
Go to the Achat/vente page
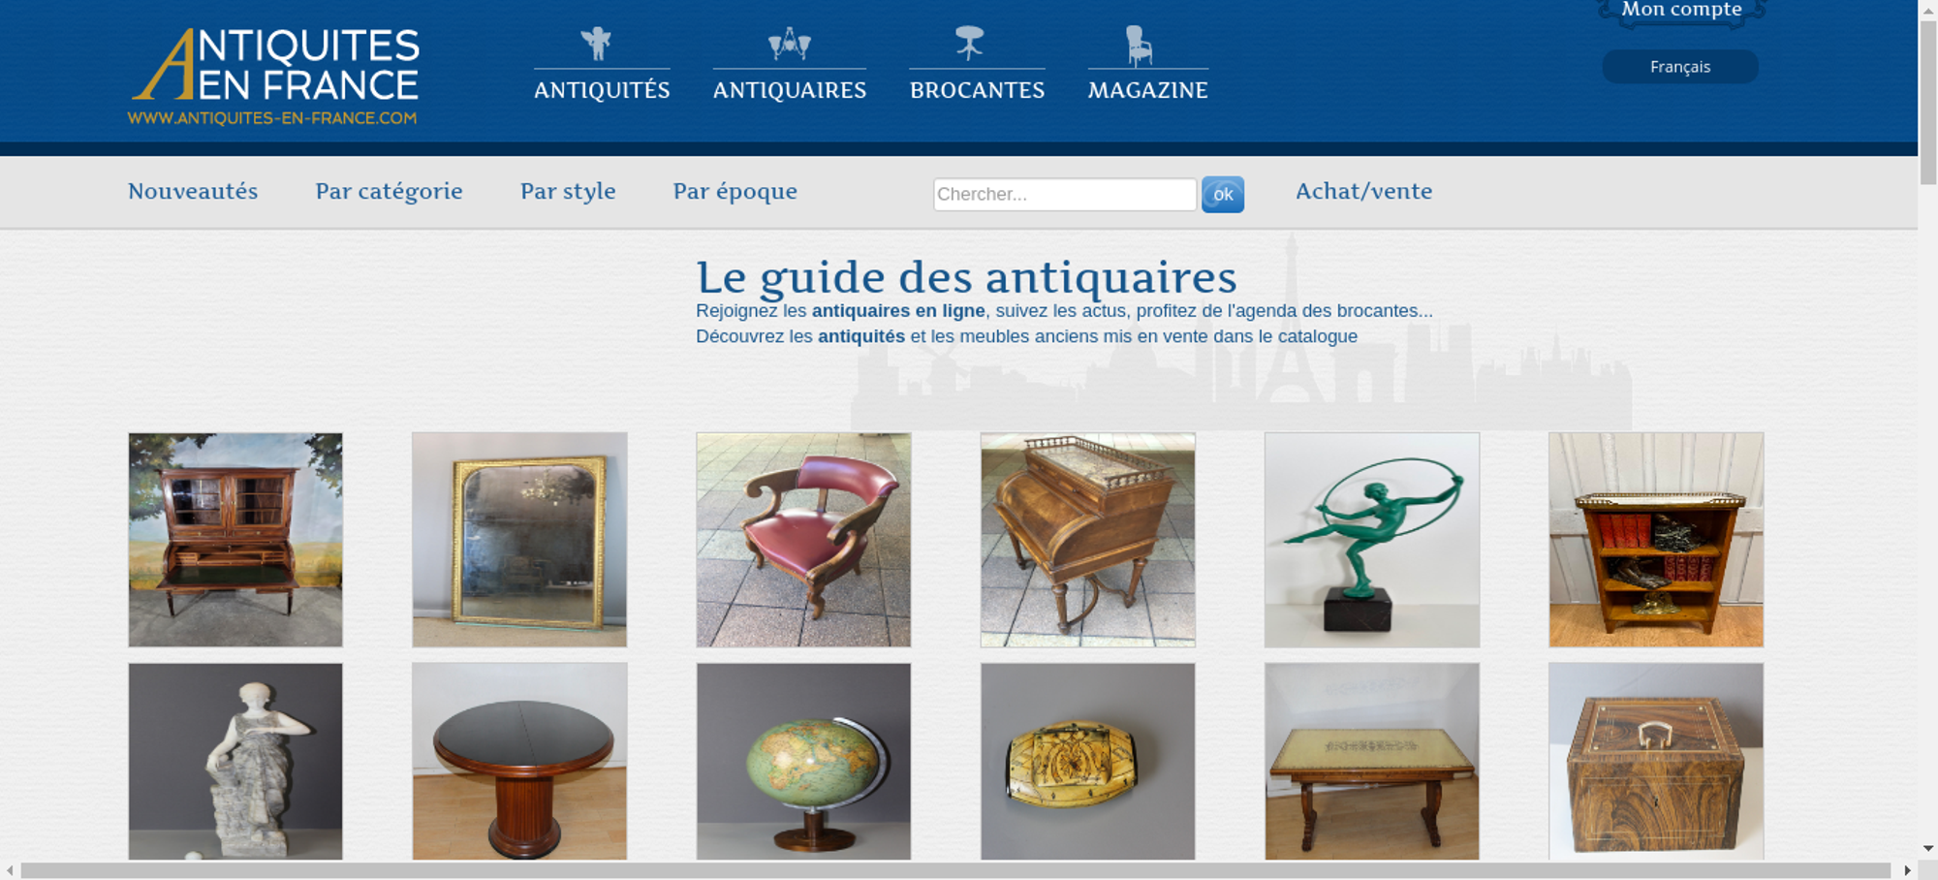click(x=1363, y=191)
